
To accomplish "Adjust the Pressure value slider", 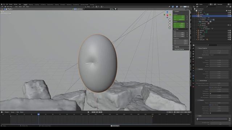I will 219,103.
